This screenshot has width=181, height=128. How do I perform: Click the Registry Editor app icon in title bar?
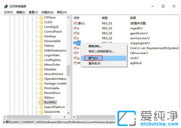(x=6, y=6)
